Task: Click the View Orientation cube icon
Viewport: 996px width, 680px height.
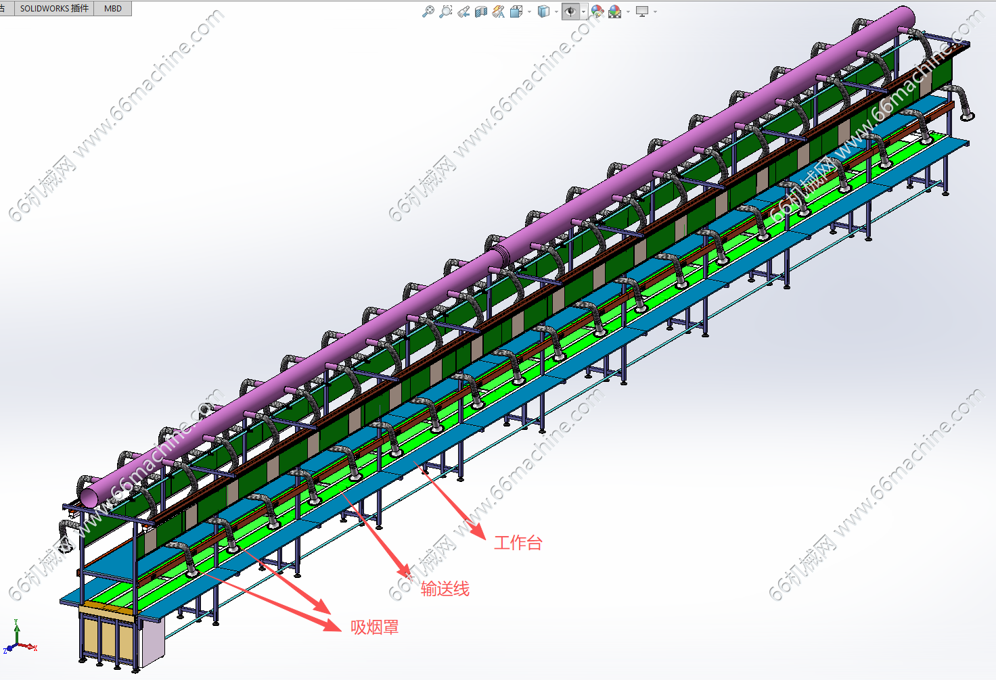Action: pos(516,11)
